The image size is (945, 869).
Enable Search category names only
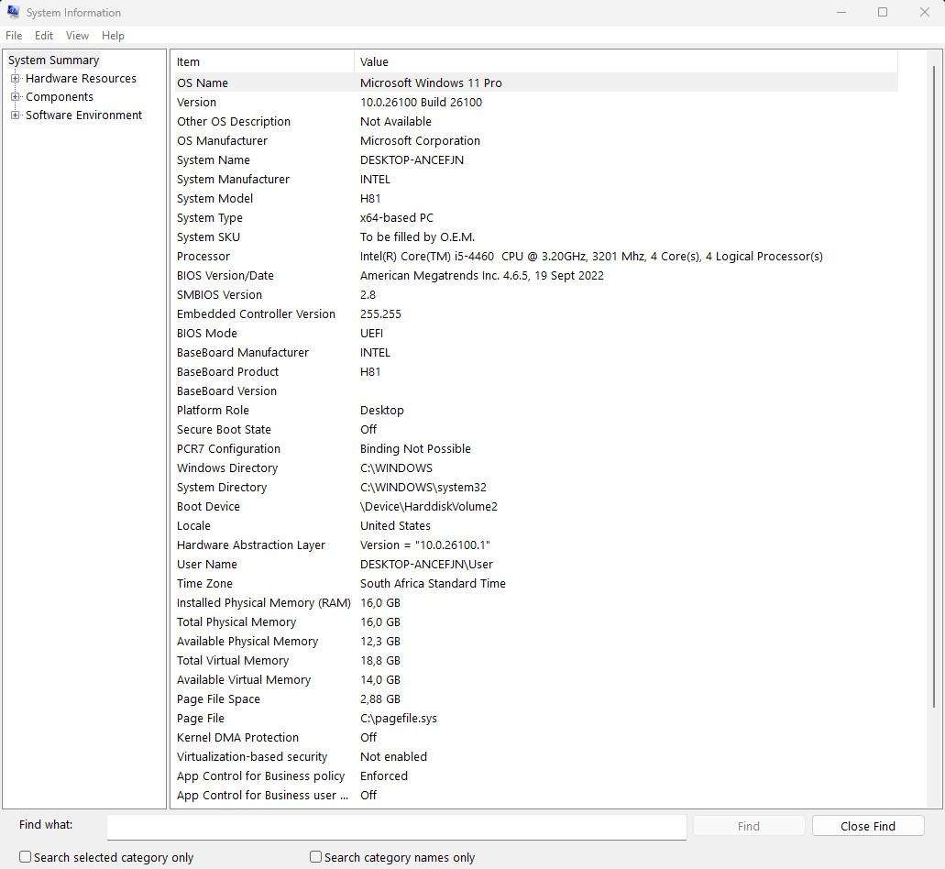[x=314, y=856]
